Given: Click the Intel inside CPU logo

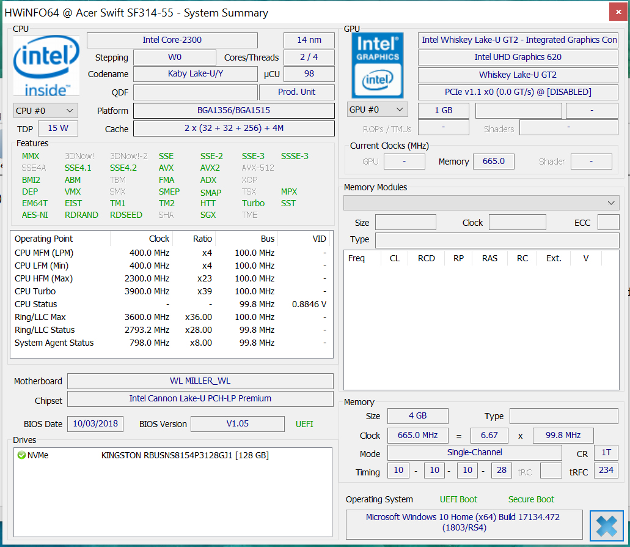Looking at the screenshot, I should (46, 65).
